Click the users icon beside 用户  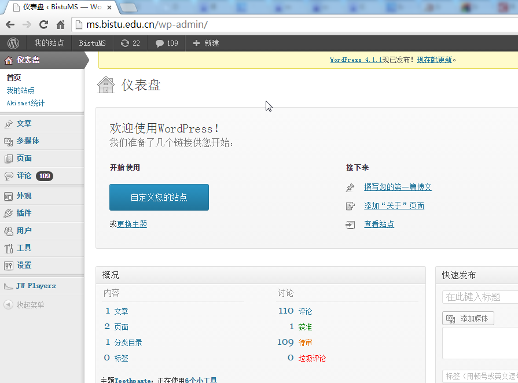coord(9,231)
